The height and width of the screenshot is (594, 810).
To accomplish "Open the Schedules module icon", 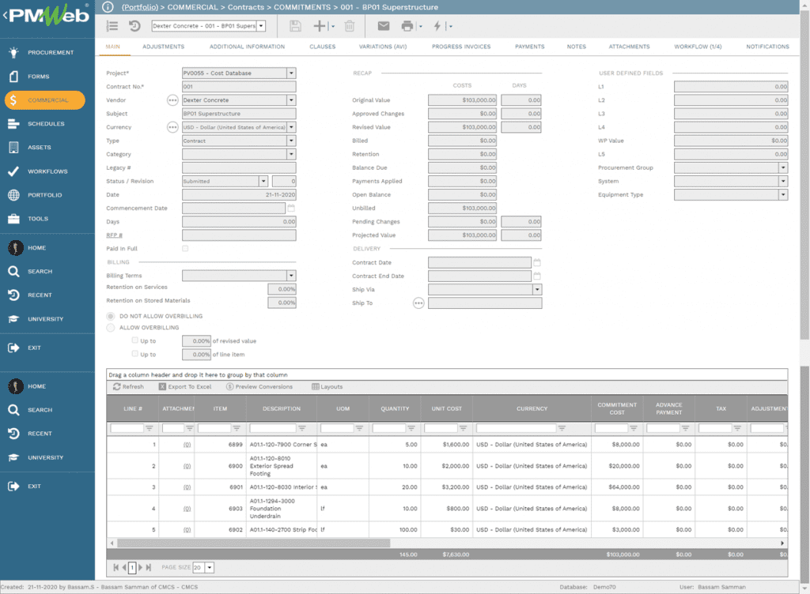I will point(13,124).
